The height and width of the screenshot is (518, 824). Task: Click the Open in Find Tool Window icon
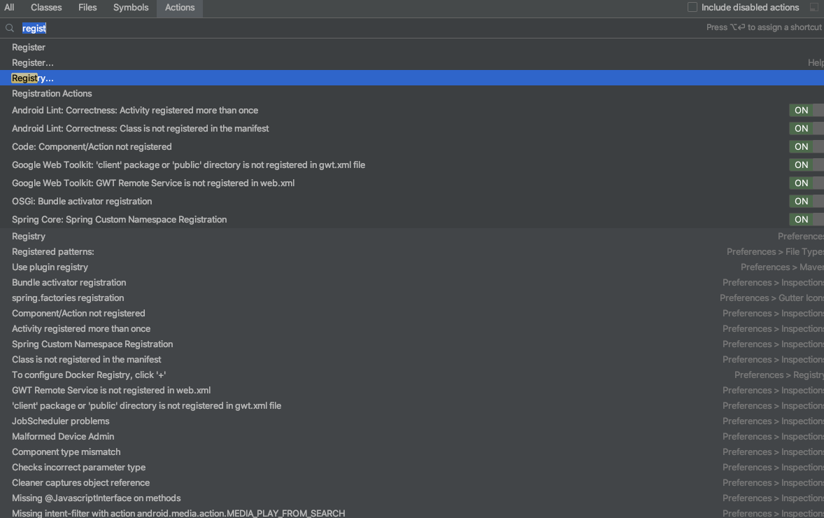coord(814,8)
